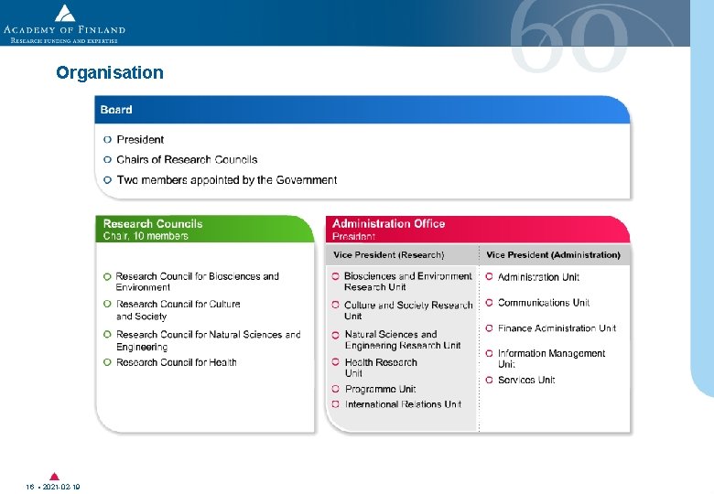The image size is (714, 494).
Task: Click International Relations Unit
Action: tap(403, 404)
